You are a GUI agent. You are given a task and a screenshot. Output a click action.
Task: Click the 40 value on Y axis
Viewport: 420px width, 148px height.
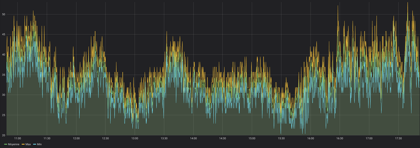pyautogui.click(x=3, y=55)
